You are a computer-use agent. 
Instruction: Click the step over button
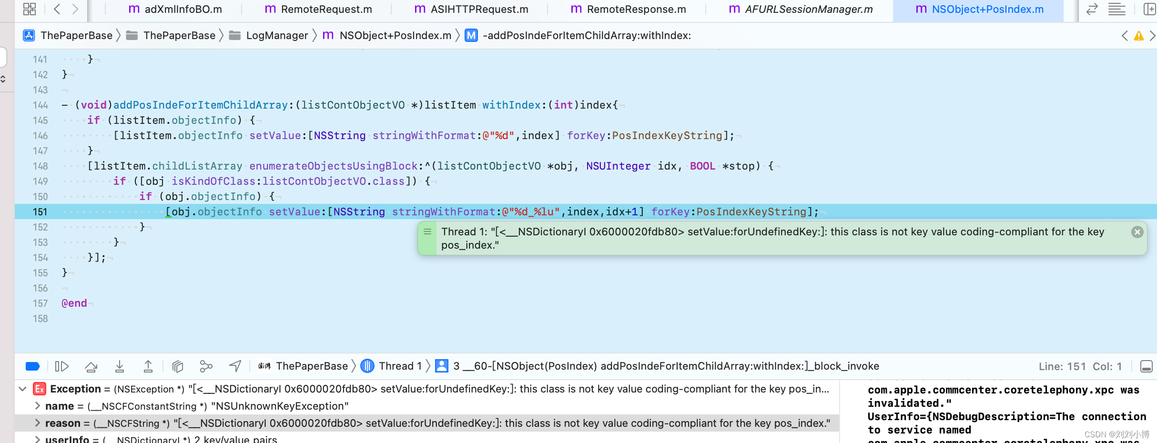tap(91, 366)
